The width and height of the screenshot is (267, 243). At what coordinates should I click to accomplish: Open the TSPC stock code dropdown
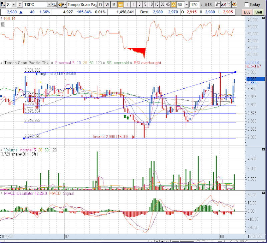pos(49,5)
